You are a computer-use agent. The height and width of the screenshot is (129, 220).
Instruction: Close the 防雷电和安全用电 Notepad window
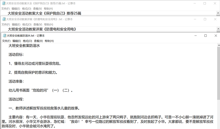[x=215, y=19]
